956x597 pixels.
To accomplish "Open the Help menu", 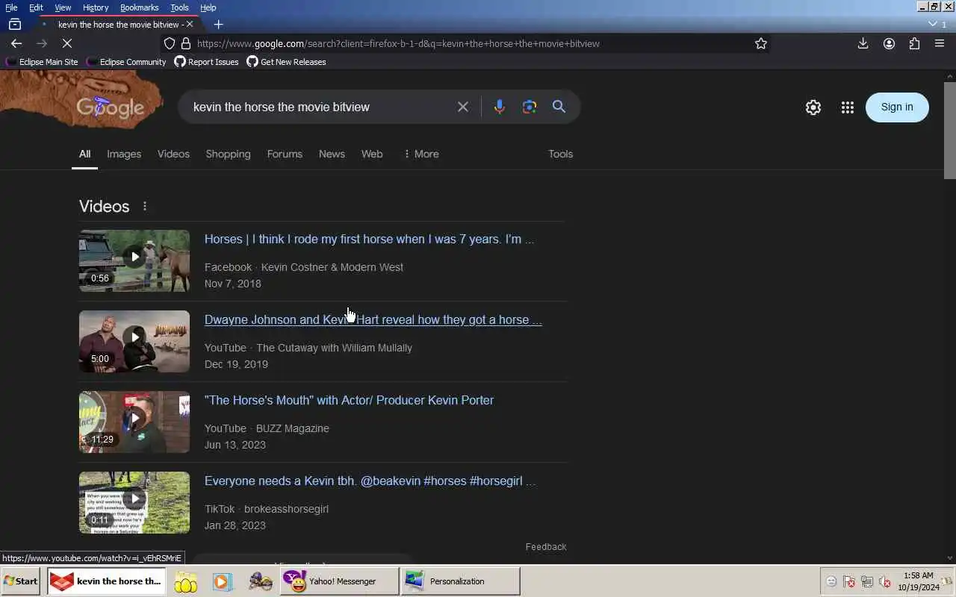I will 208,7.
